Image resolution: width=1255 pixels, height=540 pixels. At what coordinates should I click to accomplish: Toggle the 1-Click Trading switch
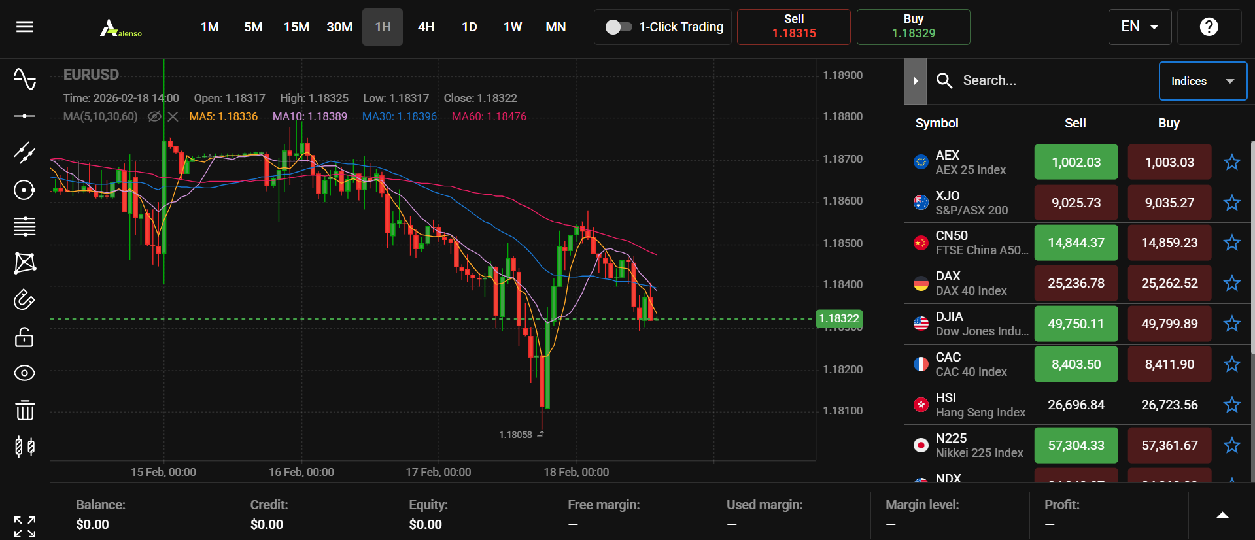pyautogui.click(x=618, y=27)
